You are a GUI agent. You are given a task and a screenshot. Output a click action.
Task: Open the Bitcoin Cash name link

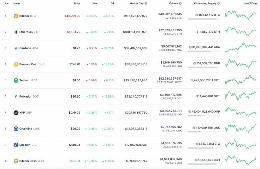click(28, 161)
